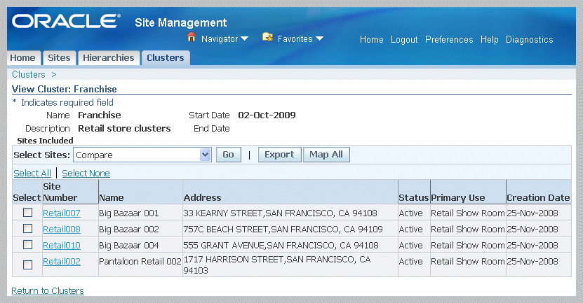Click the Franchise name value
Image resolution: width=583 pixels, height=303 pixels.
coord(100,115)
